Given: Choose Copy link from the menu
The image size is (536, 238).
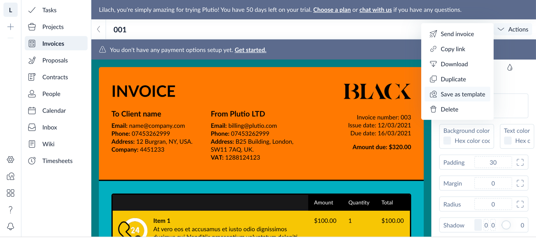Looking at the screenshot, I should pos(457,49).
